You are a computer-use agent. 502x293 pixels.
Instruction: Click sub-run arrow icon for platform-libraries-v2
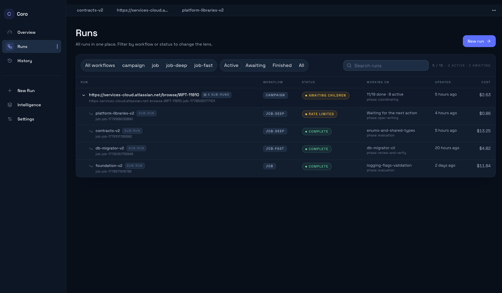point(91,114)
